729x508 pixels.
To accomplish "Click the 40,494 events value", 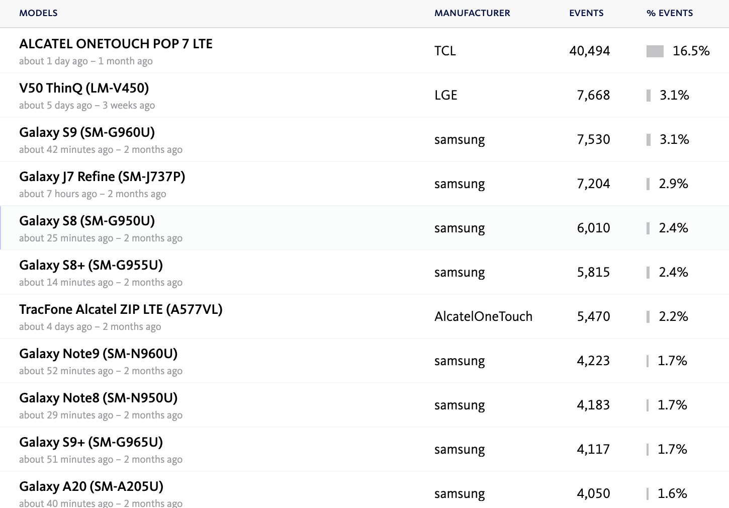I will pyautogui.click(x=590, y=51).
